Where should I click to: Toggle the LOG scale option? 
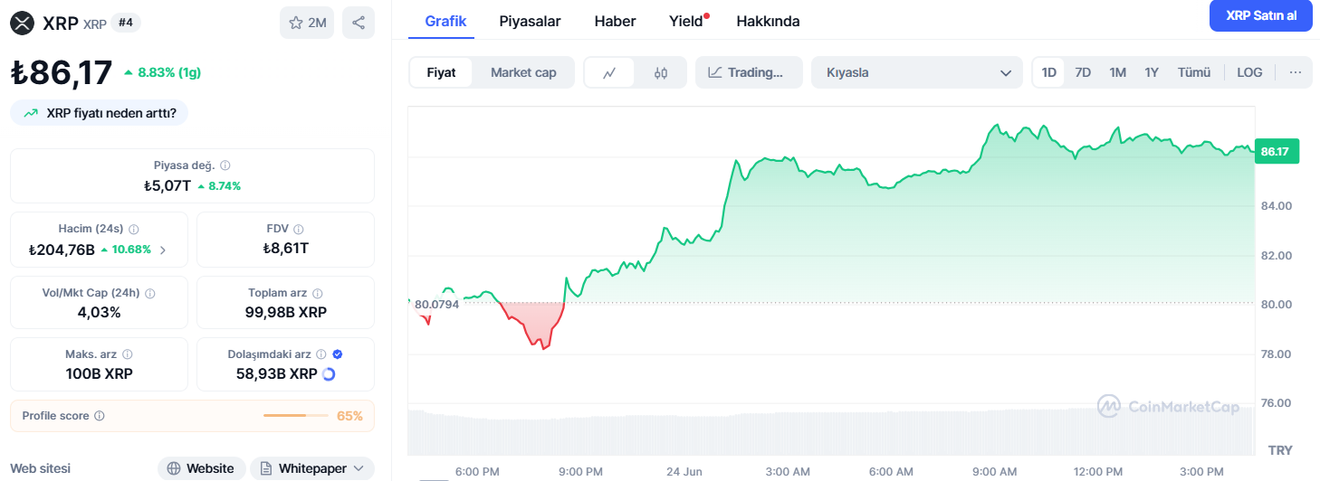(x=1249, y=72)
